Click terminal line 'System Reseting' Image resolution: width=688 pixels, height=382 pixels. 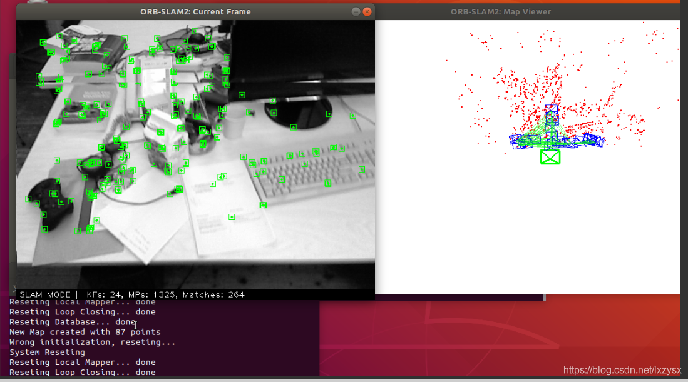pos(48,352)
